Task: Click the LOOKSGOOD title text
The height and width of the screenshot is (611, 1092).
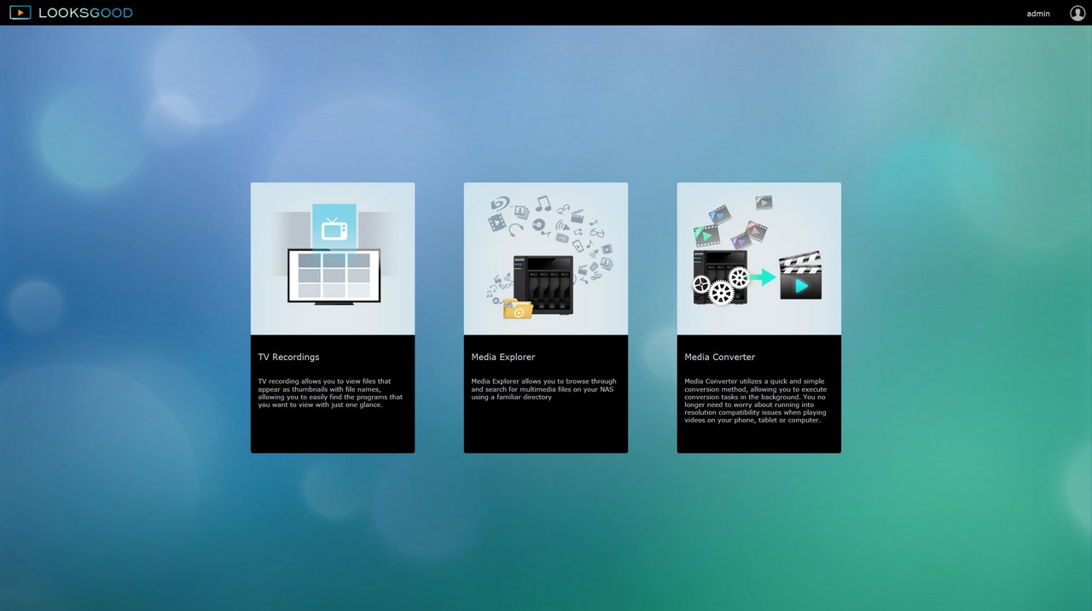Action: 85,13
